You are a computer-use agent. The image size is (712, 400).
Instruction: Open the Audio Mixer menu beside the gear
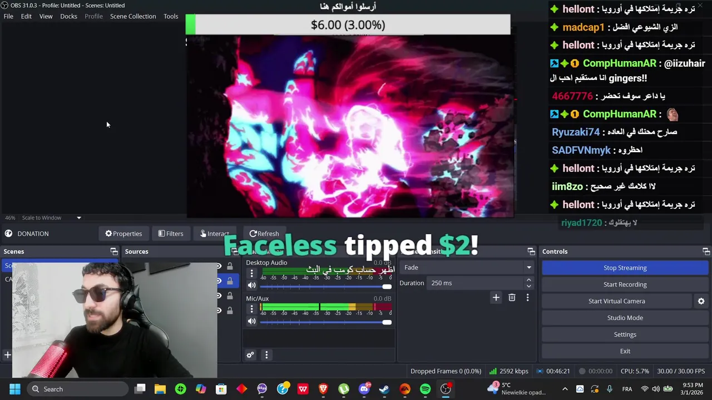[x=266, y=355]
